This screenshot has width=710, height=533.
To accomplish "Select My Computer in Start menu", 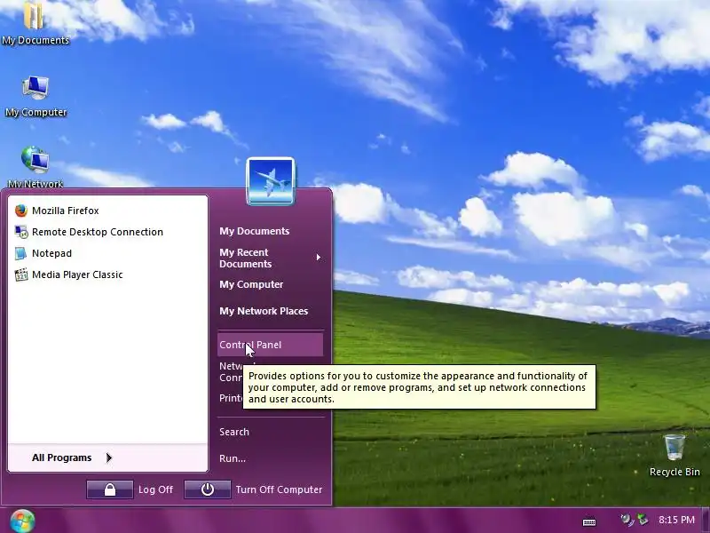I will tap(251, 284).
